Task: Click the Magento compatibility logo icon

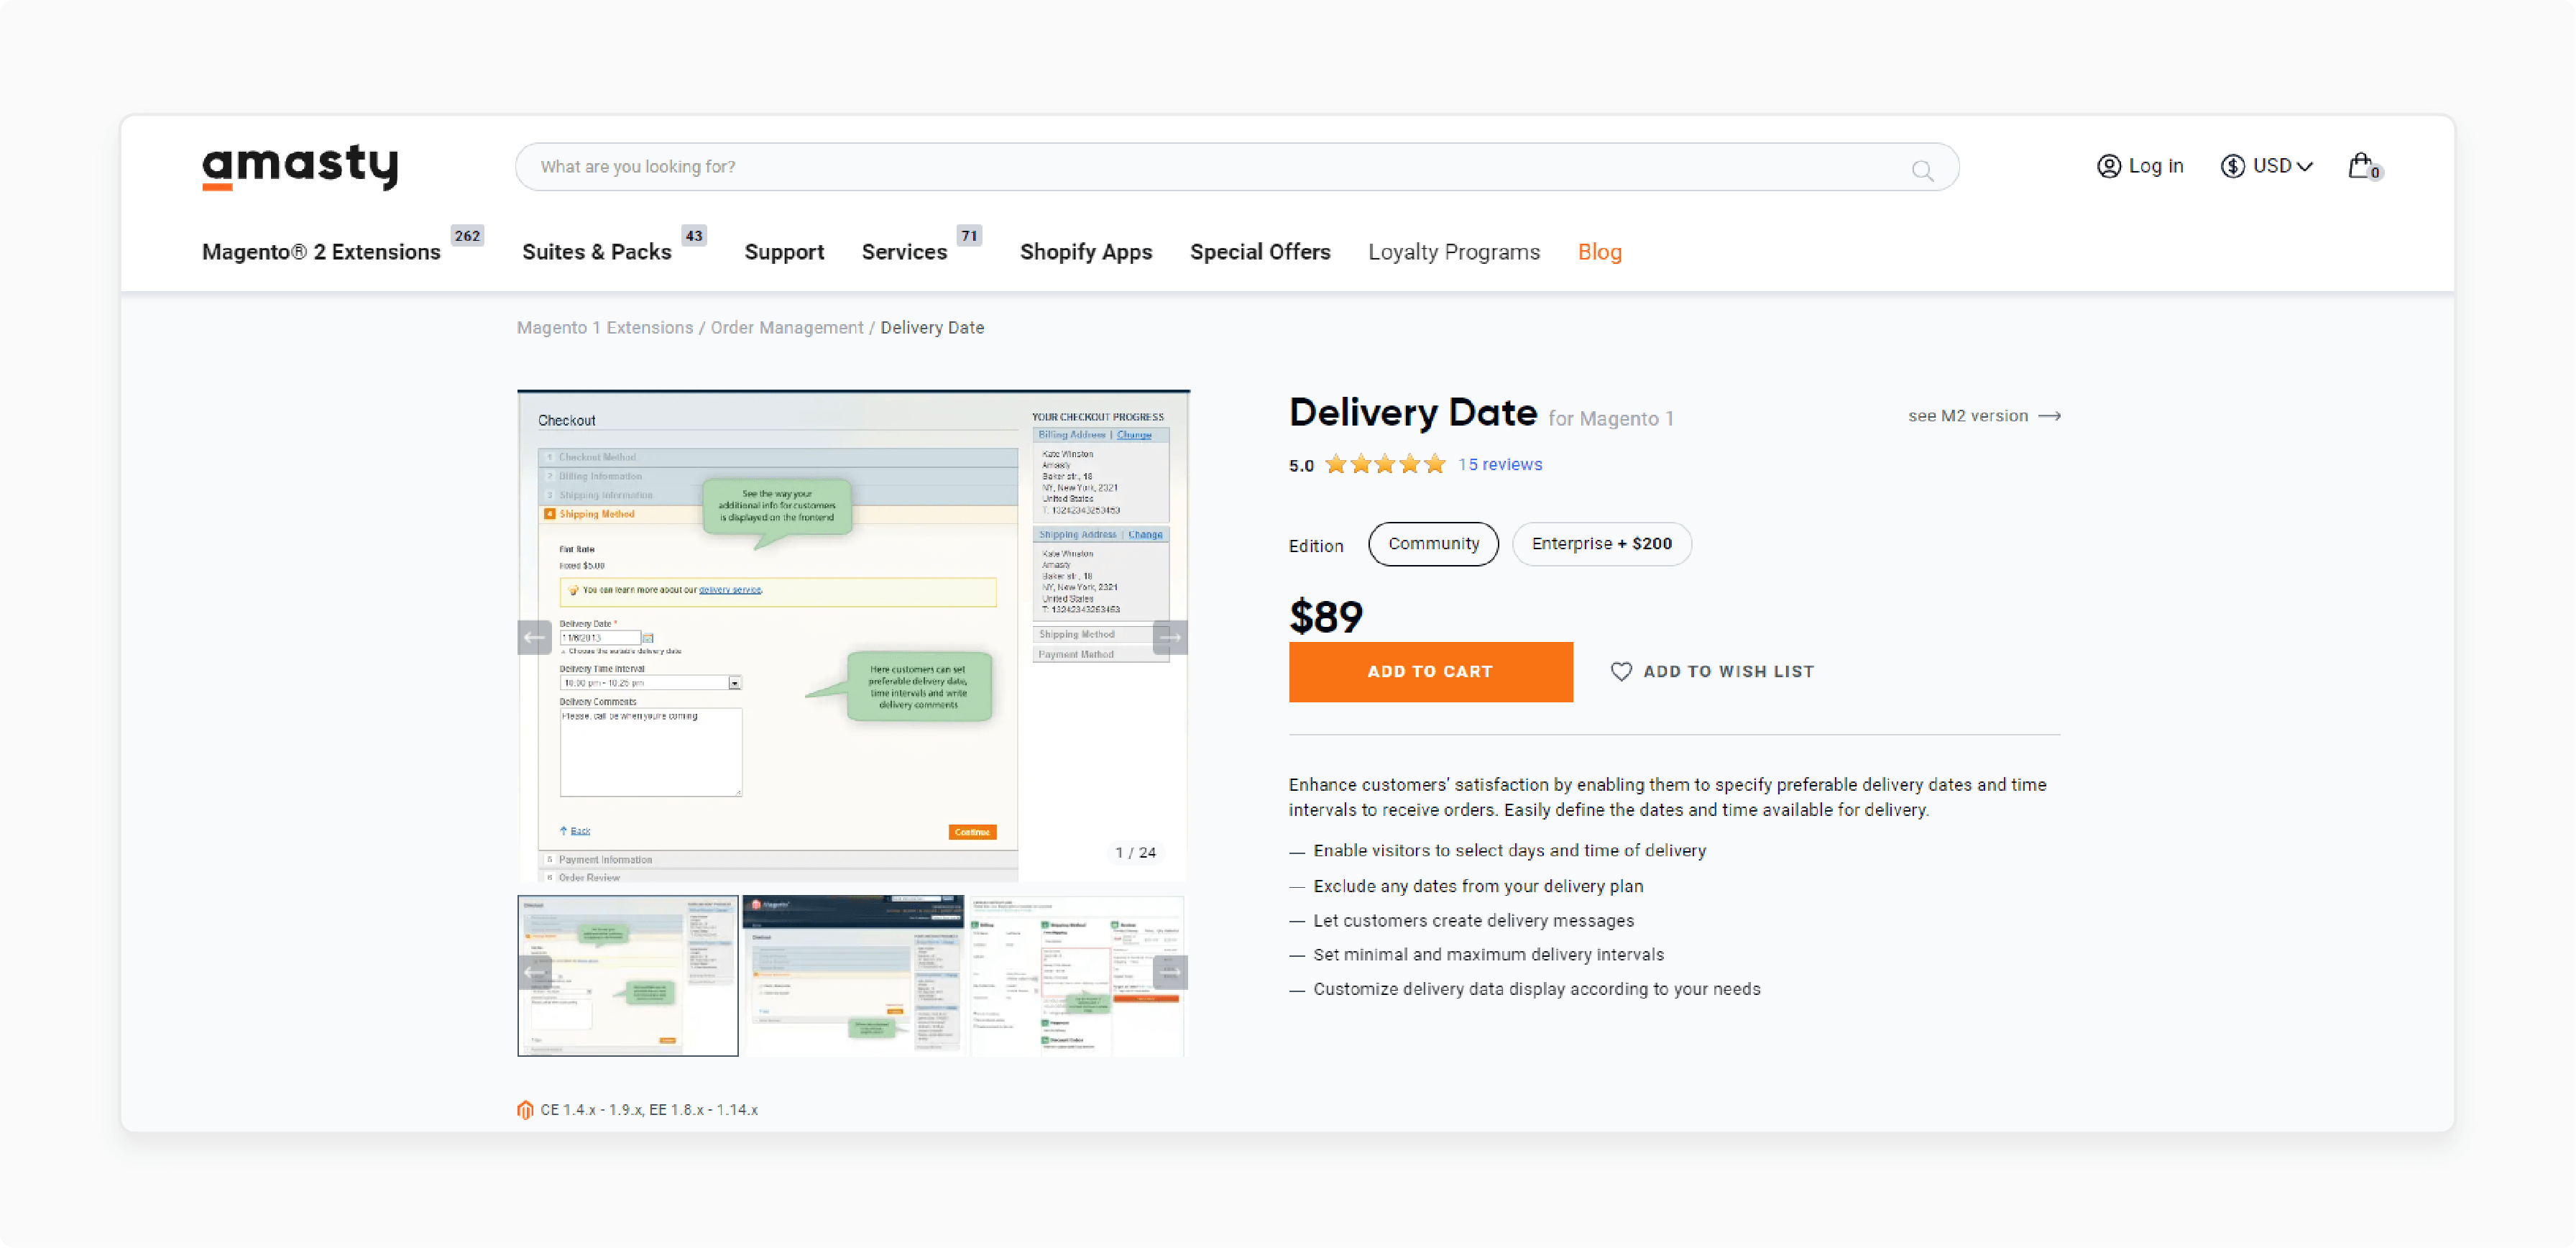Action: 525,1110
